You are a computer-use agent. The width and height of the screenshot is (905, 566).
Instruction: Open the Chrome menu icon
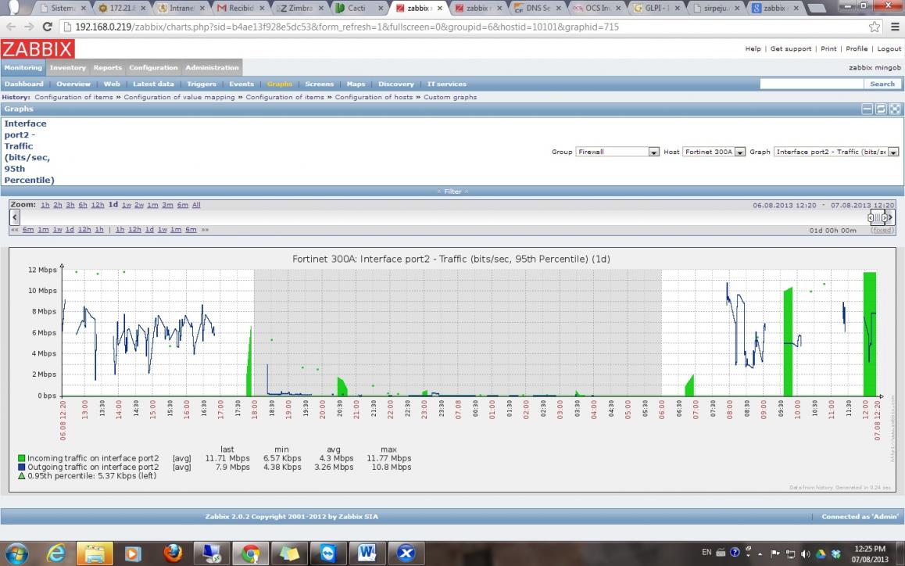[893, 27]
